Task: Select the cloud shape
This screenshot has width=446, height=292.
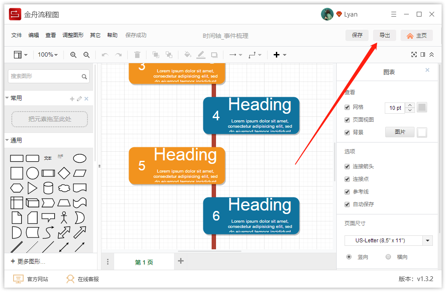Action: pyautogui.click(x=64, y=188)
